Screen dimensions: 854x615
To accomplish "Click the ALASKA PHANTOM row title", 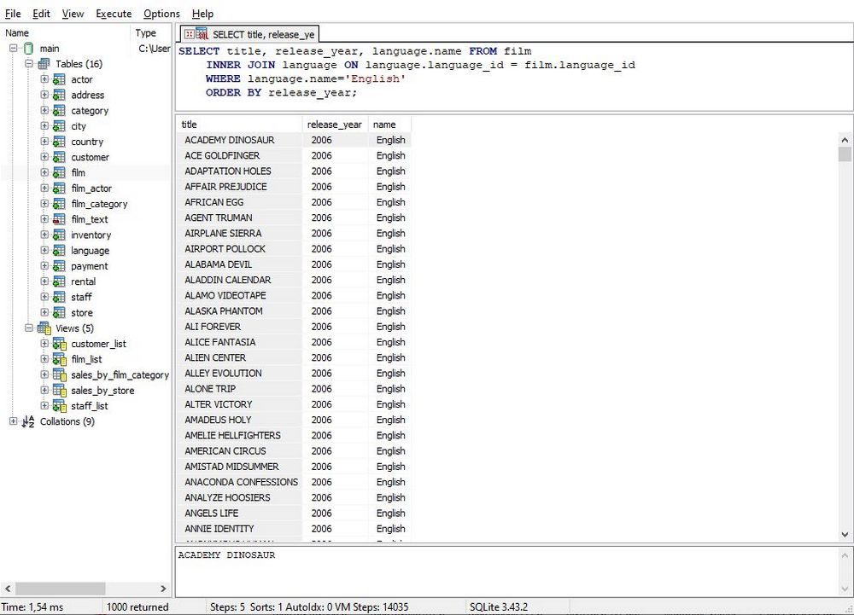I will pos(239,311).
